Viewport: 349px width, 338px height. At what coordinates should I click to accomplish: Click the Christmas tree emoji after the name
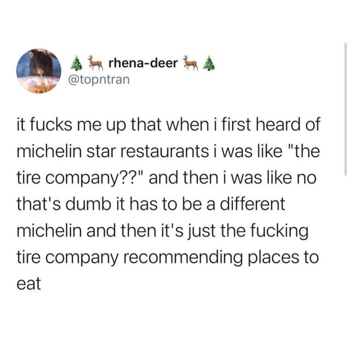click(x=209, y=63)
